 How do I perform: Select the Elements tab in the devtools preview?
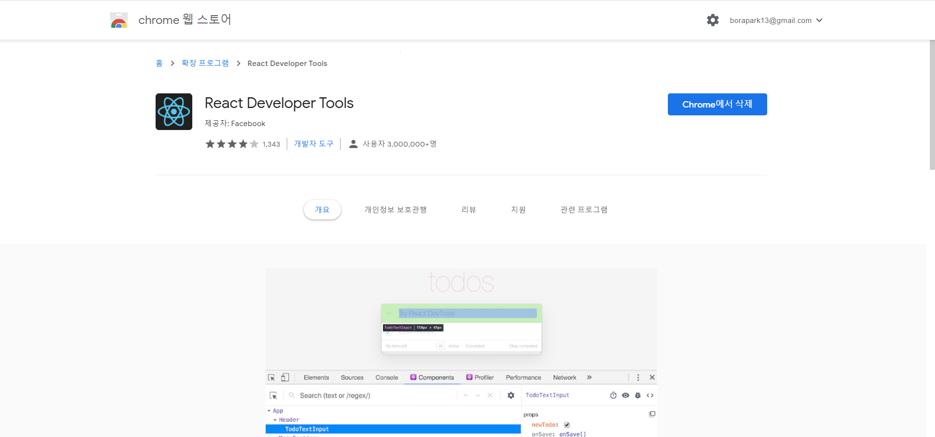[316, 377]
